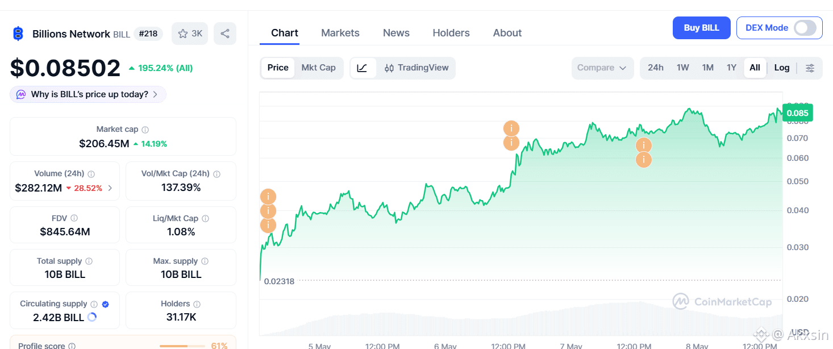Image resolution: width=833 pixels, height=349 pixels.
Task: Click FDV info icon
Action: 74,218
